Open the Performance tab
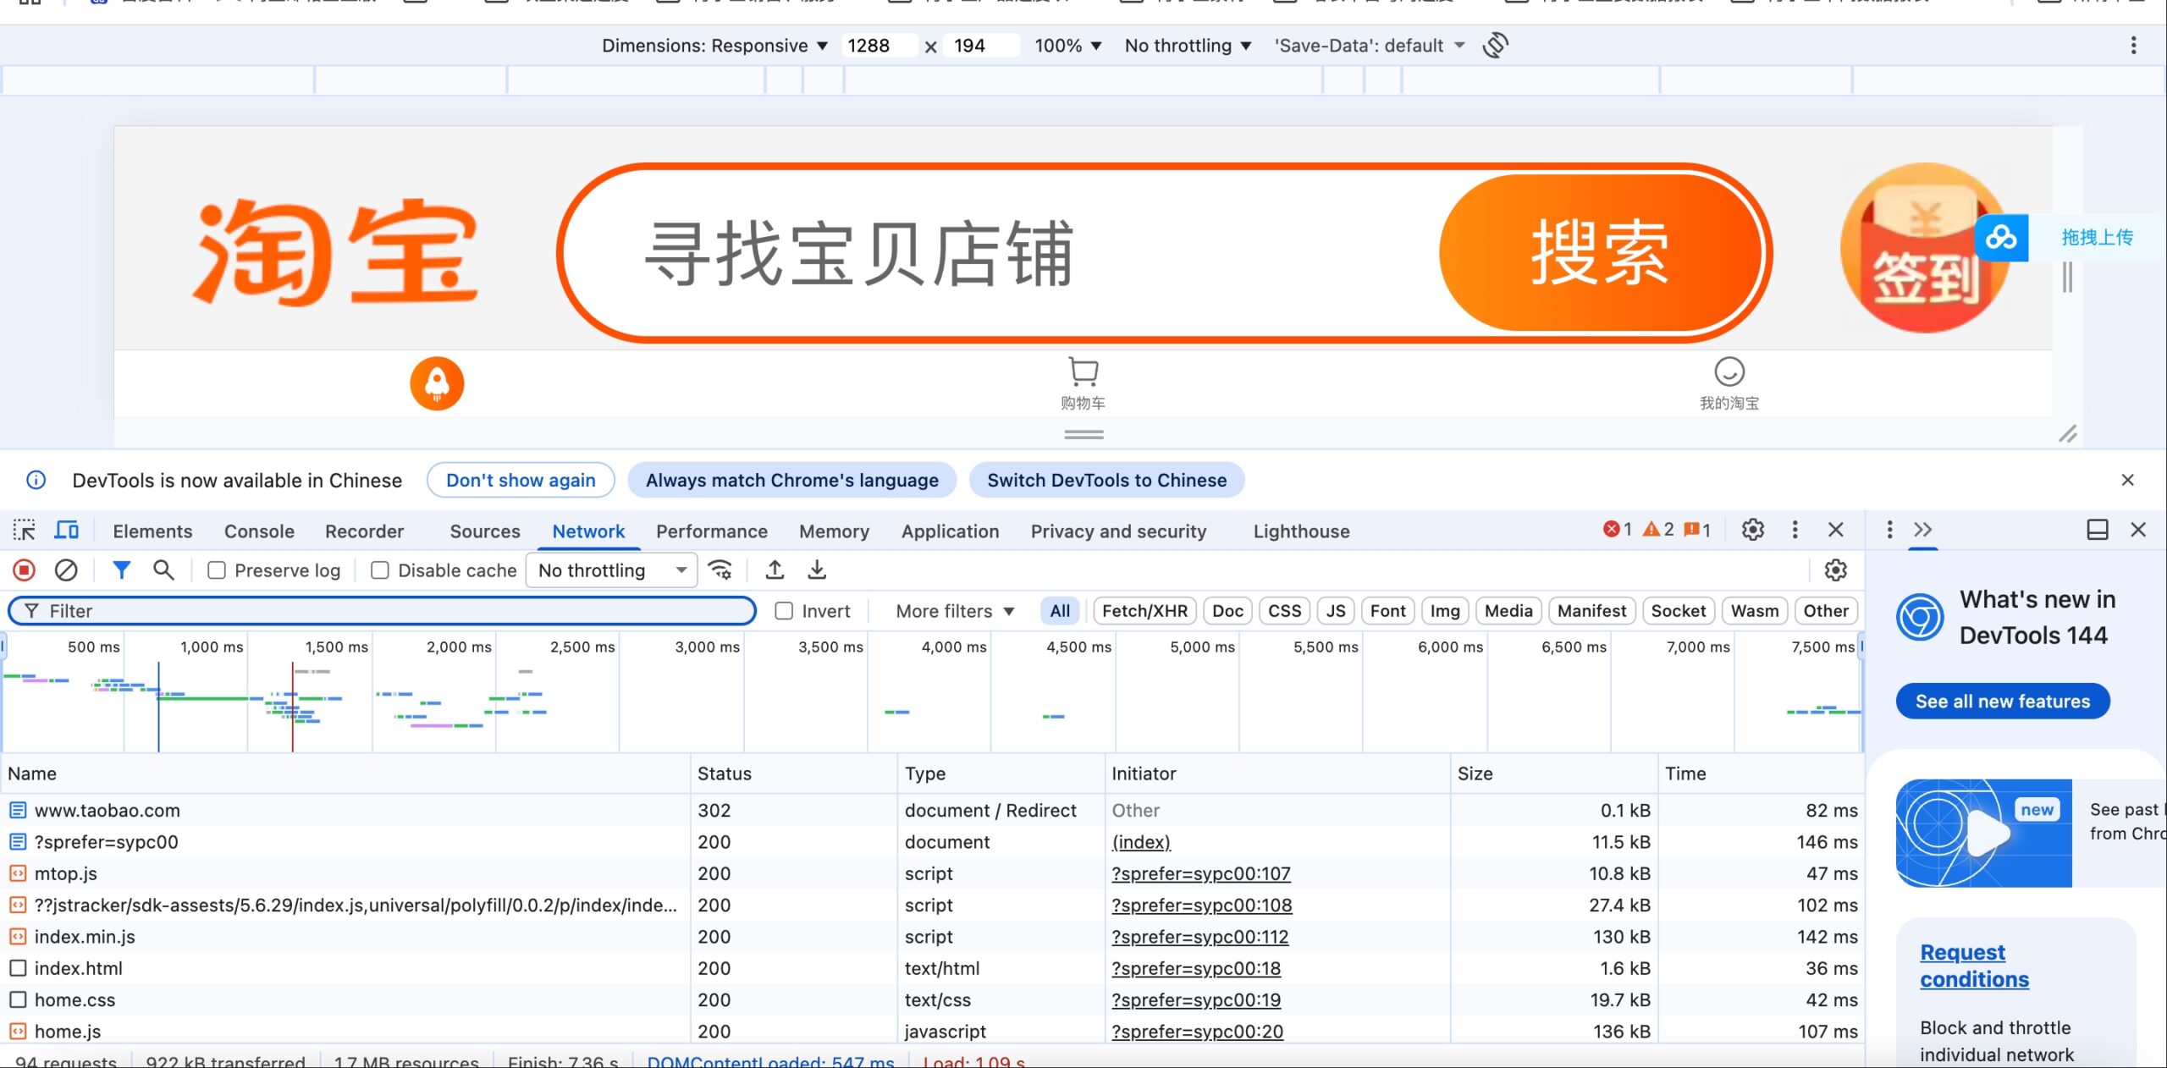This screenshot has width=2167, height=1068. pyautogui.click(x=711, y=531)
